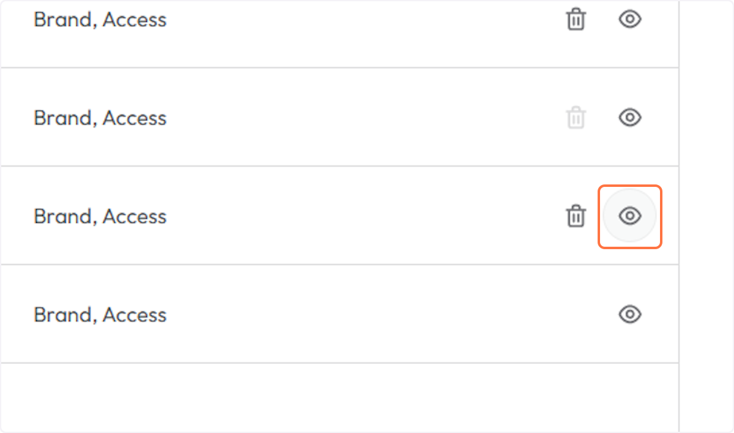Select "Access" in the second row
Screen dimensions: 734x433
(x=135, y=118)
